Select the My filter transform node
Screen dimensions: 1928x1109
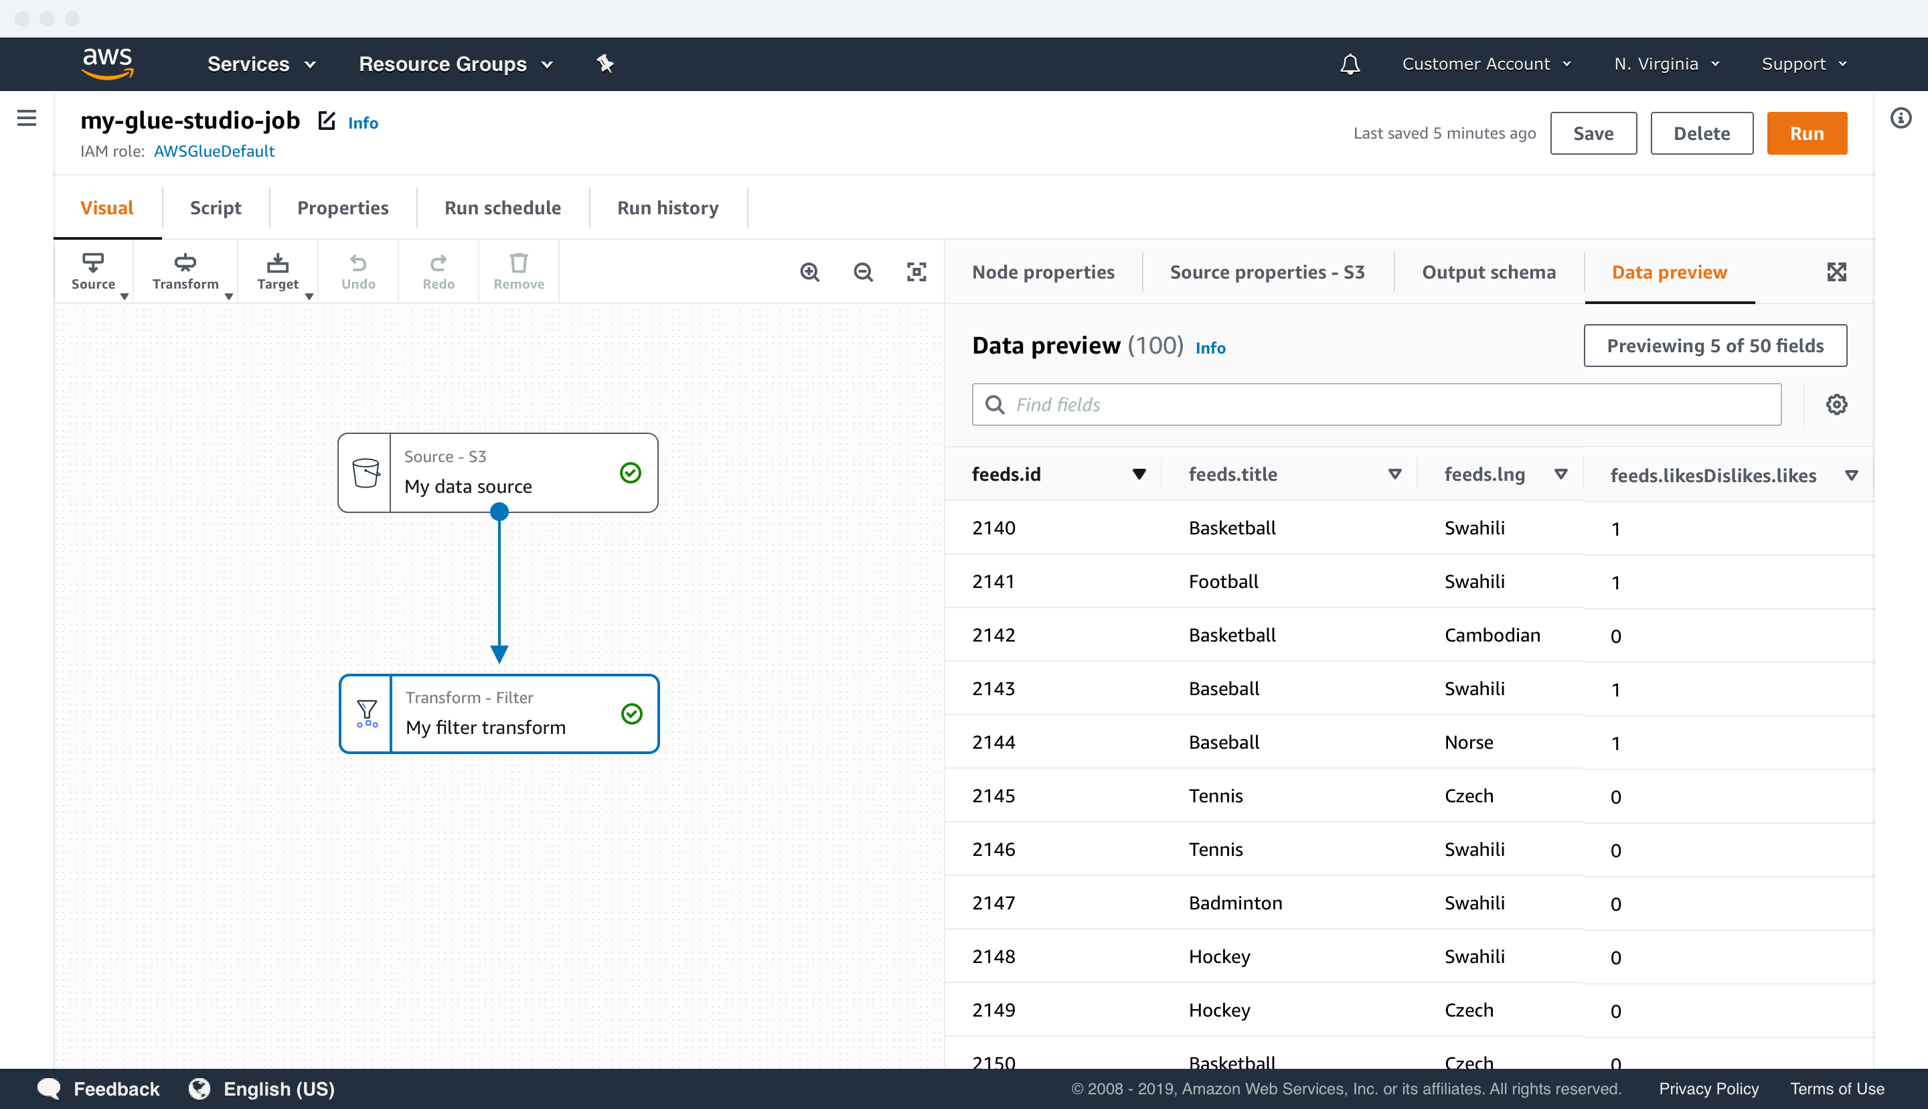(499, 714)
